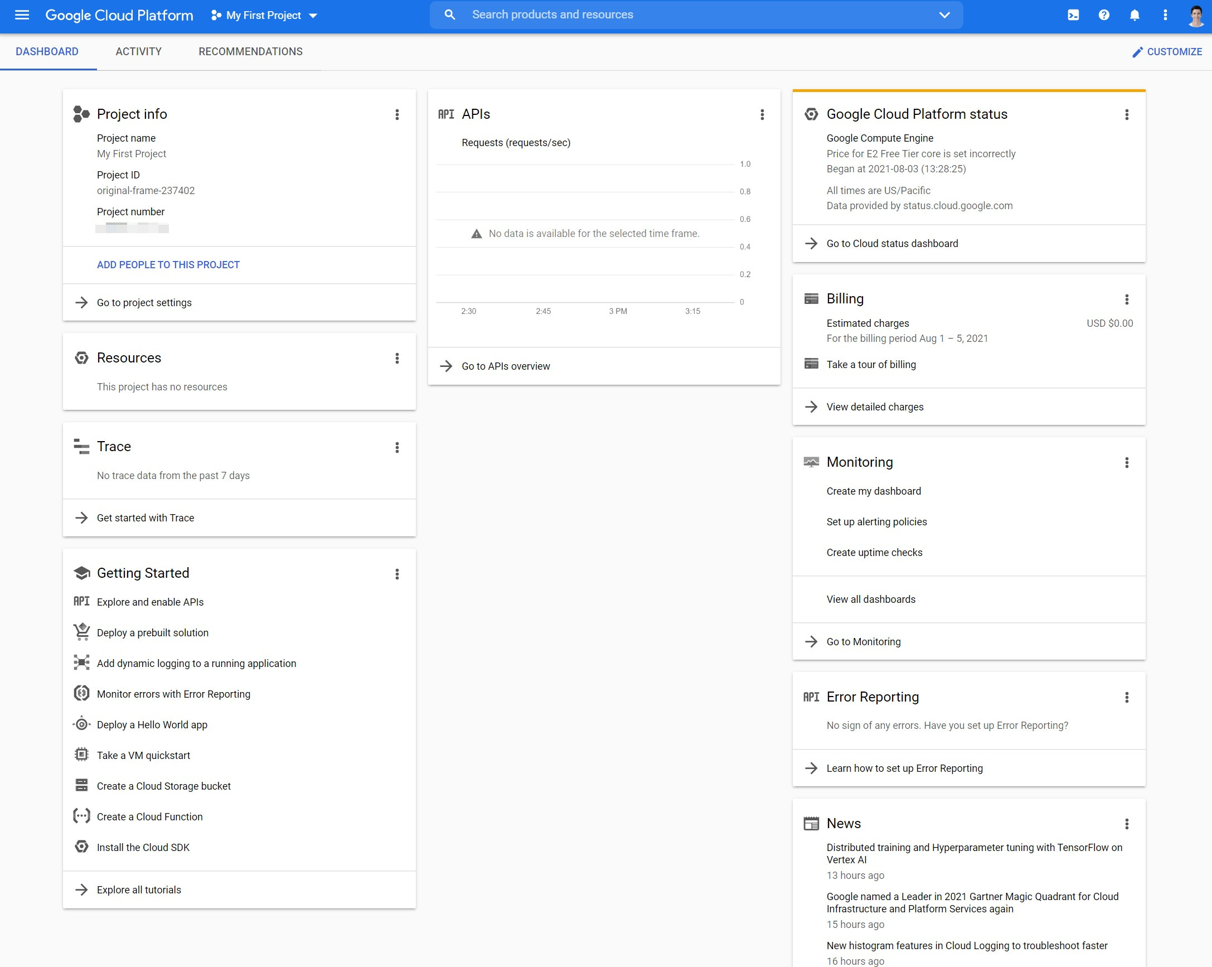Screen dimensions: 1212x967
Task: Open the Billing card overflow menu
Action: [x=1127, y=299]
